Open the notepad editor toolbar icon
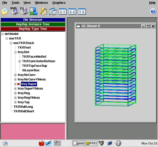 [x=43, y=11]
